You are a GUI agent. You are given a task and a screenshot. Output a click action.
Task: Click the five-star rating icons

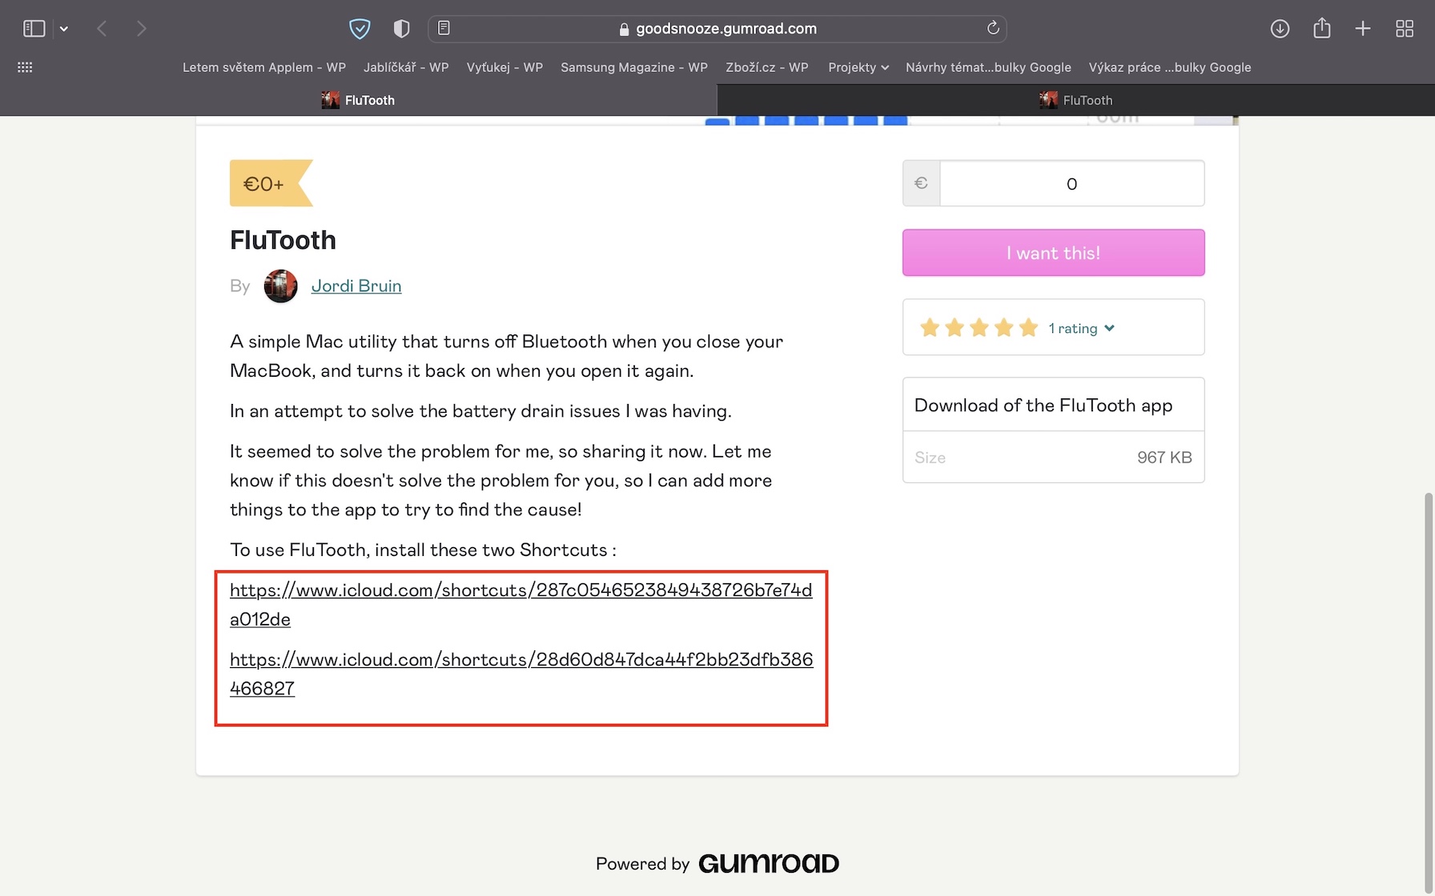pyautogui.click(x=979, y=327)
